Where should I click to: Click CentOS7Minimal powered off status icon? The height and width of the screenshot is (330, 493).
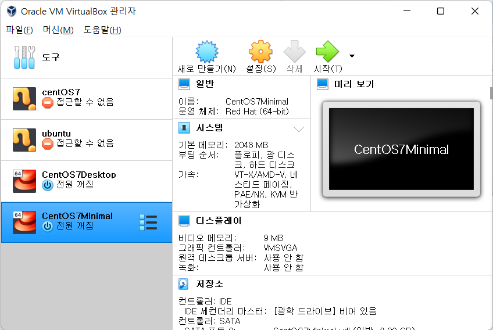click(48, 226)
